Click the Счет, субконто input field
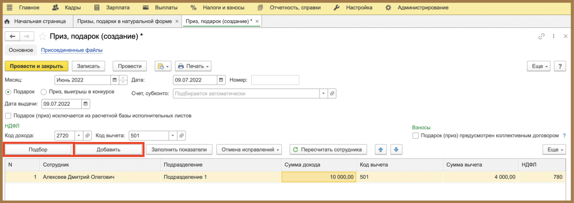The height and width of the screenshot is (203, 574). click(247, 93)
